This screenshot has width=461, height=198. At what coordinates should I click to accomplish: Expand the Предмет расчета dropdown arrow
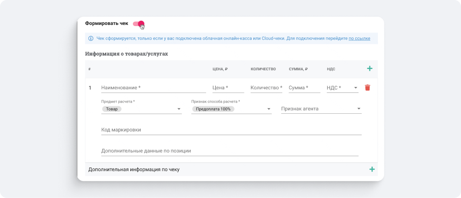(x=179, y=109)
